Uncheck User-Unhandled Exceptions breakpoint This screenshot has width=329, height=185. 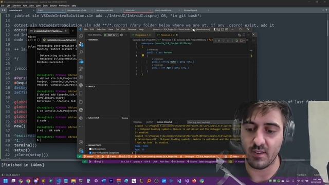coord(90,153)
